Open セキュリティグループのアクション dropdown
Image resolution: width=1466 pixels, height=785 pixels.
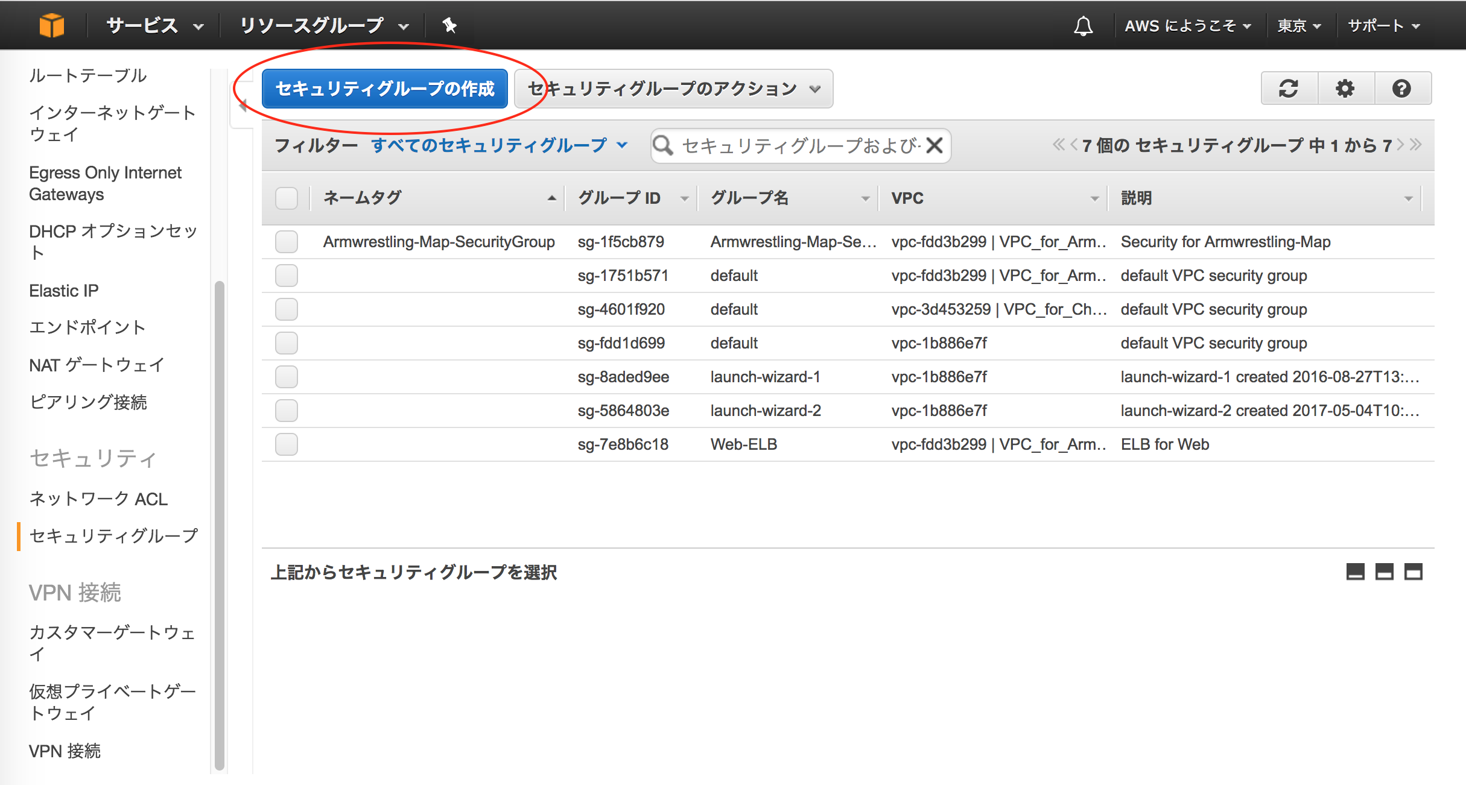click(673, 89)
